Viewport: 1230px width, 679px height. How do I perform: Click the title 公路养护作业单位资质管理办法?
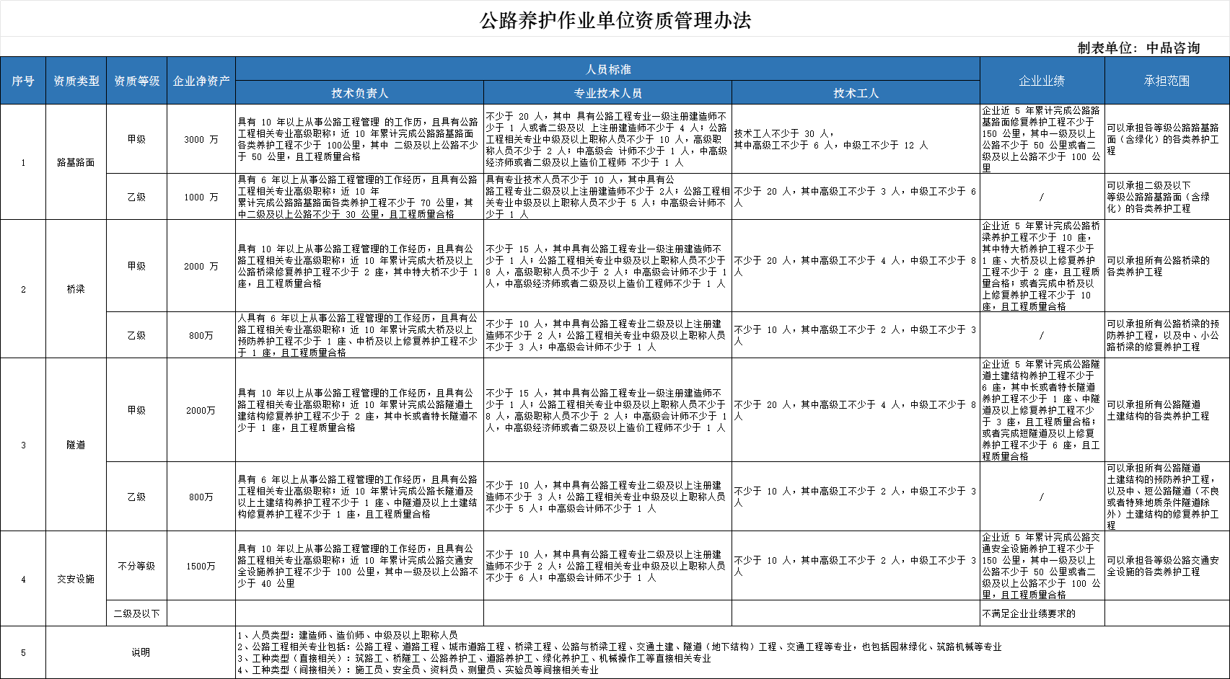615,20
